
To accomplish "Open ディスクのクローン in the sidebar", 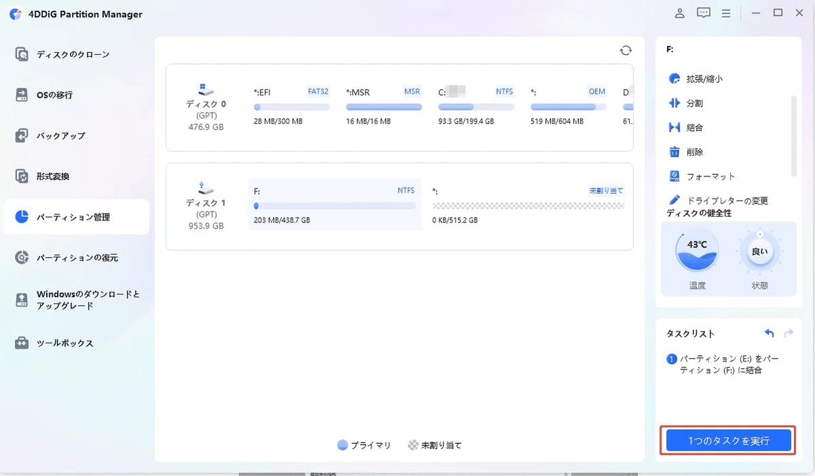I will pos(77,54).
